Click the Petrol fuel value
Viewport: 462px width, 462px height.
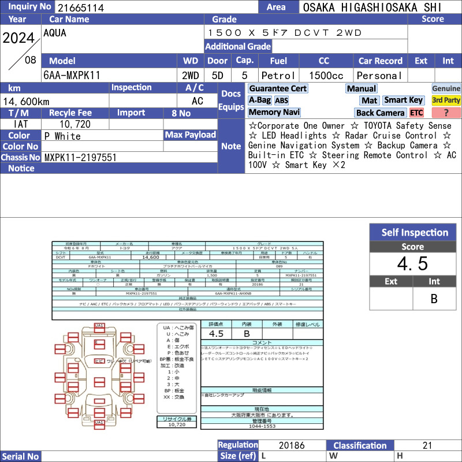click(278, 76)
